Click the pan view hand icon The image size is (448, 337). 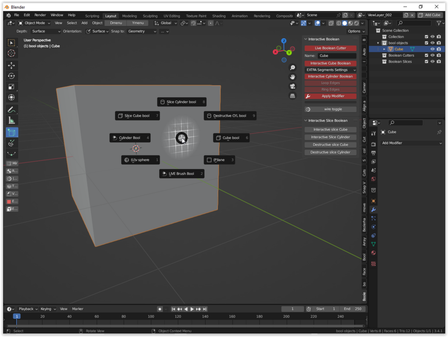tap(292, 77)
